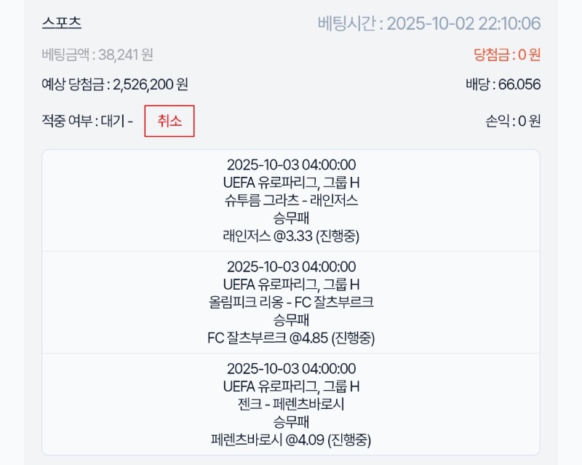Select the 예상 당첨금 2,526,200 원 amount

point(115,84)
